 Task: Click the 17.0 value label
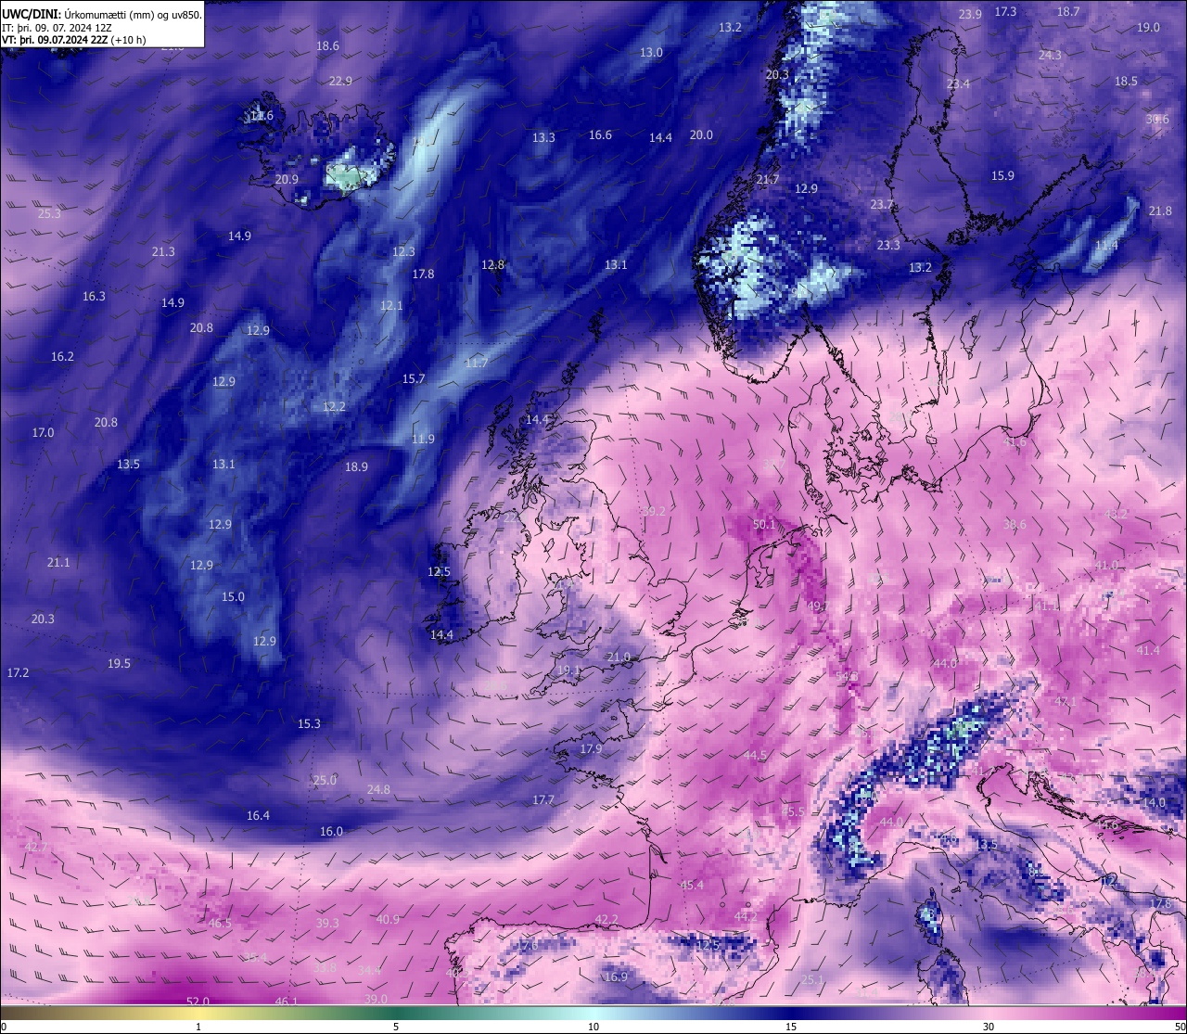(x=43, y=433)
